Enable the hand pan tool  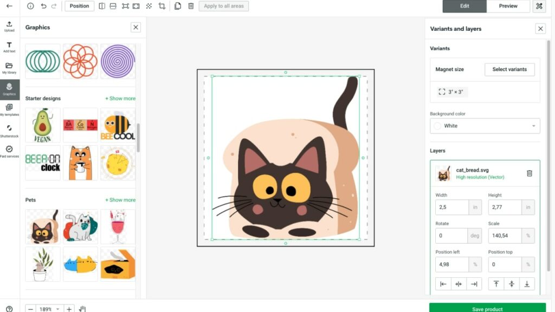[83, 309]
